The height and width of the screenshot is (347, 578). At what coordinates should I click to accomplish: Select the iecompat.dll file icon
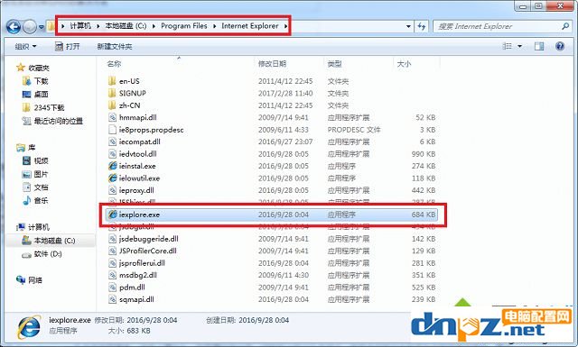pyautogui.click(x=112, y=142)
